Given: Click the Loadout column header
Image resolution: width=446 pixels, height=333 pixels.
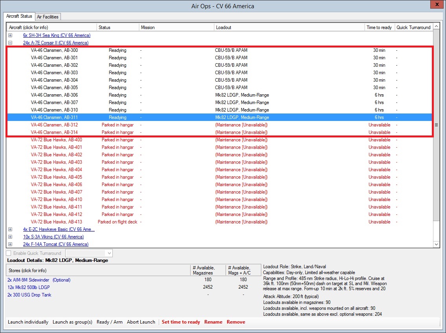Looking at the screenshot, I should 289,27.
